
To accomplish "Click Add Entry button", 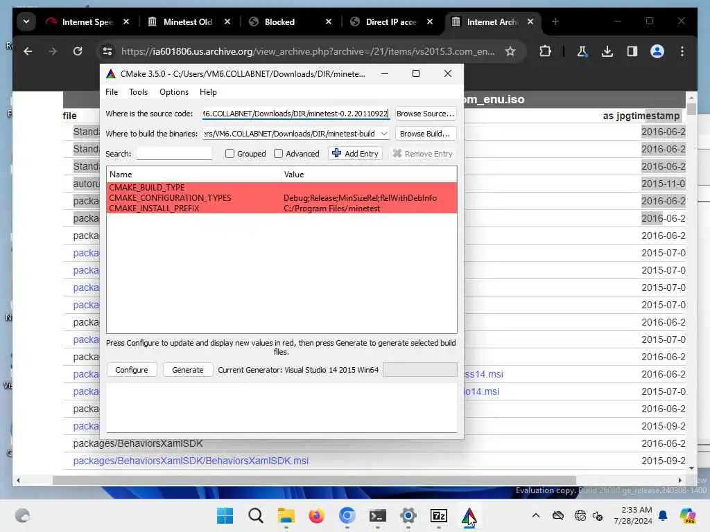I will (355, 153).
